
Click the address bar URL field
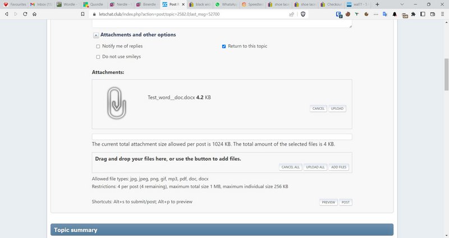[x=189, y=14]
